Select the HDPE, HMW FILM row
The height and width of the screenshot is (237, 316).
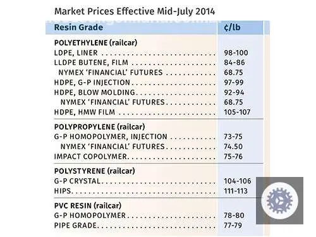tap(151, 112)
